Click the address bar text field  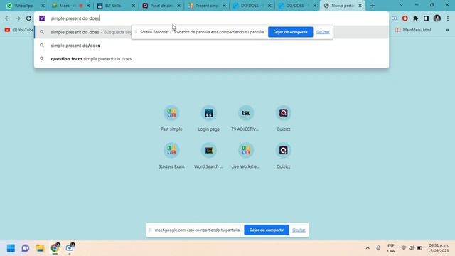point(211,18)
